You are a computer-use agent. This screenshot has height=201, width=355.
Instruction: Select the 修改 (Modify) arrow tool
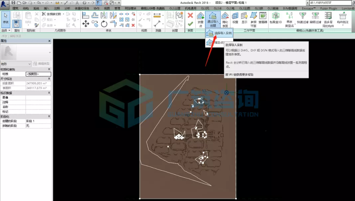pyautogui.click(x=6, y=19)
